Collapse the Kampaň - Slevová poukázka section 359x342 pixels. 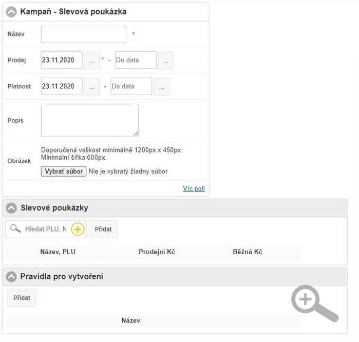coord(11,11)
